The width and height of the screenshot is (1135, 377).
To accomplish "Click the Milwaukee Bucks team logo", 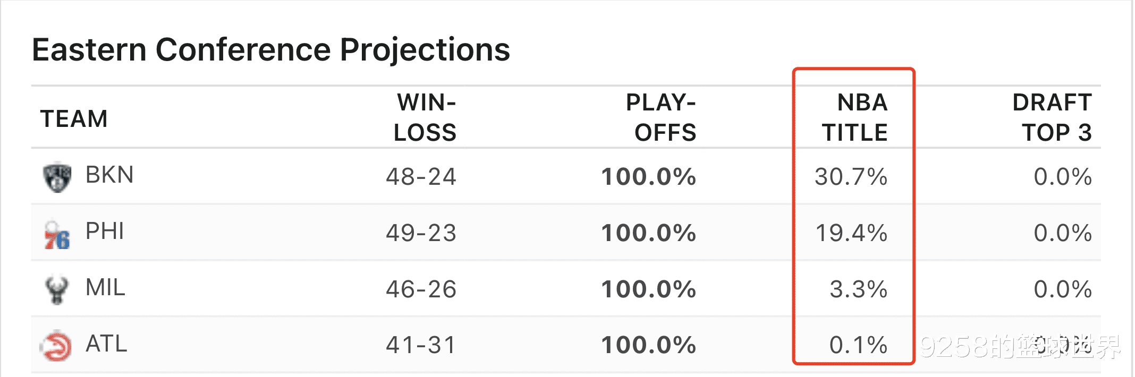I will click(57, 290).
